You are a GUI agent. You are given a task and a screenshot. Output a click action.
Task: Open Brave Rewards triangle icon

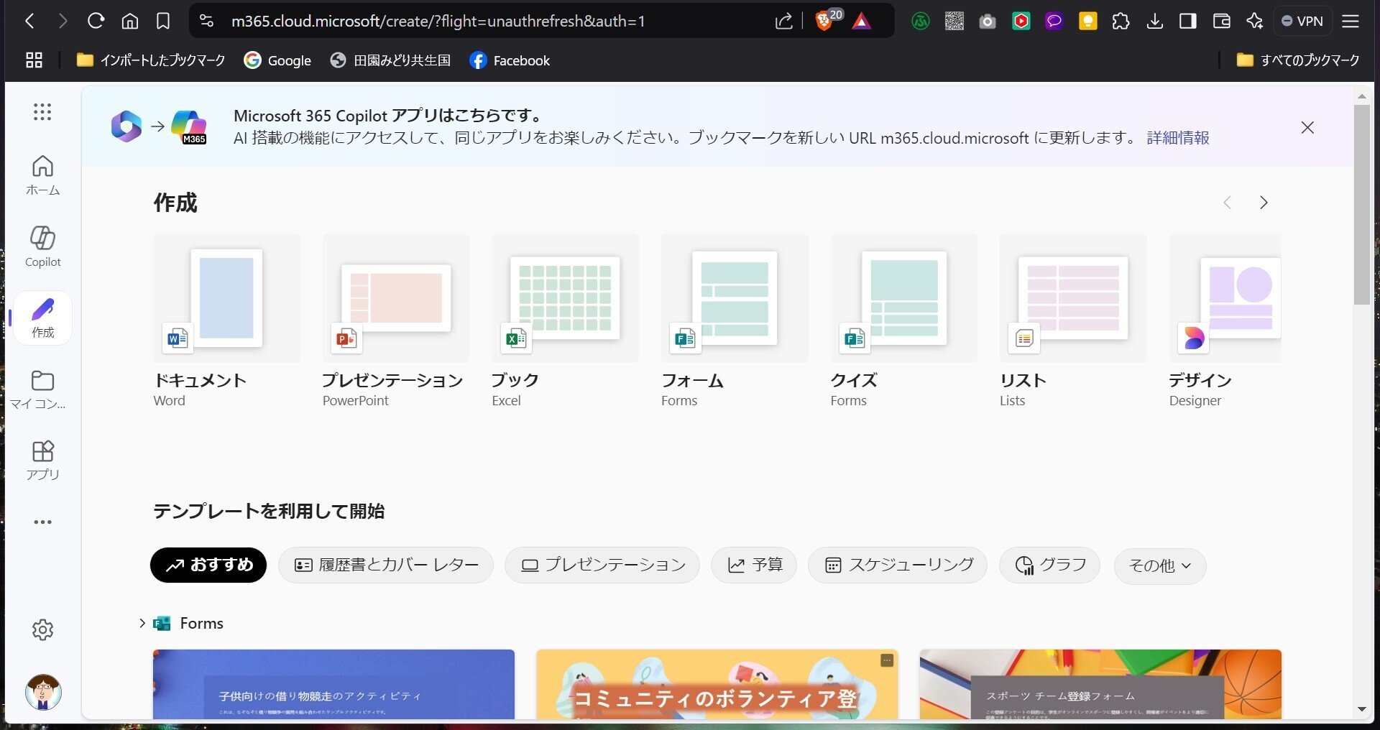[x=861, y=22]
